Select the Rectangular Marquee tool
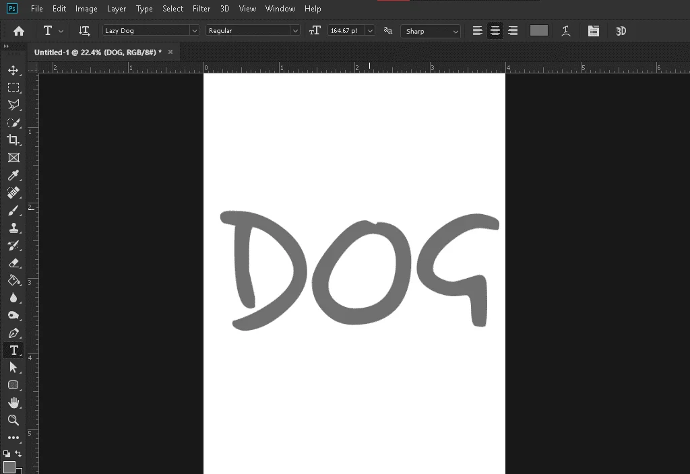 (13, 88)
